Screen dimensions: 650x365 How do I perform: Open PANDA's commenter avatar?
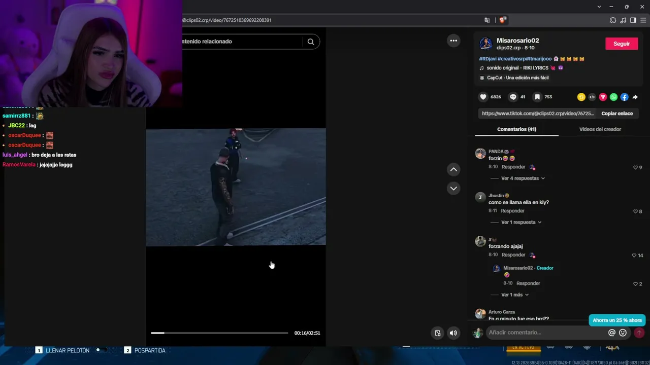tap(480, 154)
